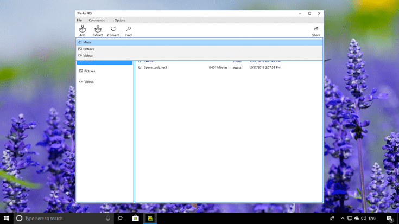Image resolution: width=399 pixels, height=224 pixels.
Task: Select Videos in the left sidebar
Action: (89, 82)
